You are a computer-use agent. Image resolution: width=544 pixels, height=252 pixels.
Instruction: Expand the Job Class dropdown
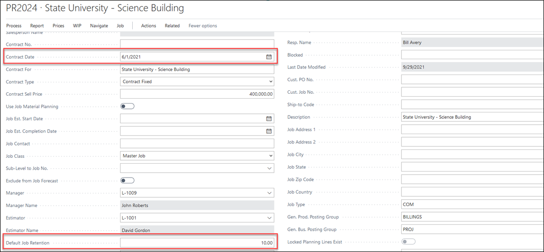click(x=270, y=156)
